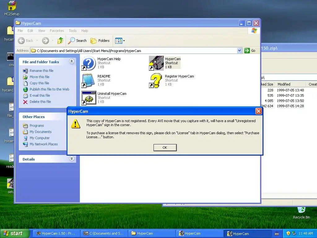This screenshot has height=238, width=317.
Task: Toggle the Folders pane
Action: point(100,41)
